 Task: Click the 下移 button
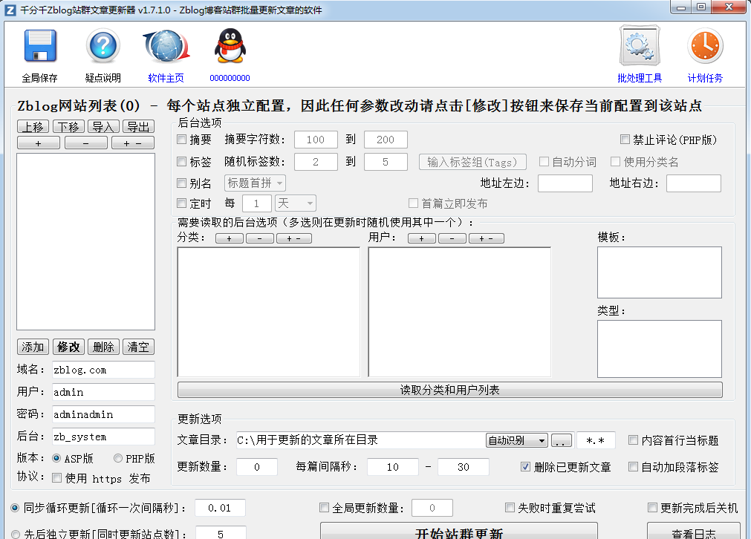[68, 127]
